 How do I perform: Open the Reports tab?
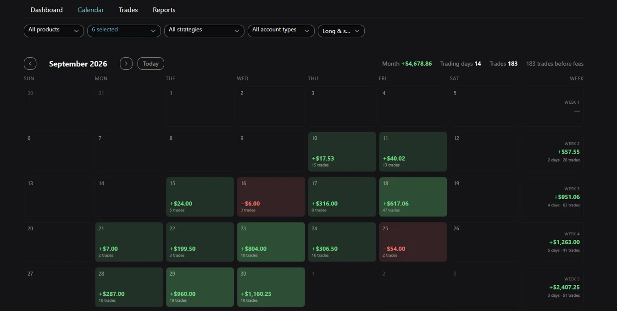point(164,10)
